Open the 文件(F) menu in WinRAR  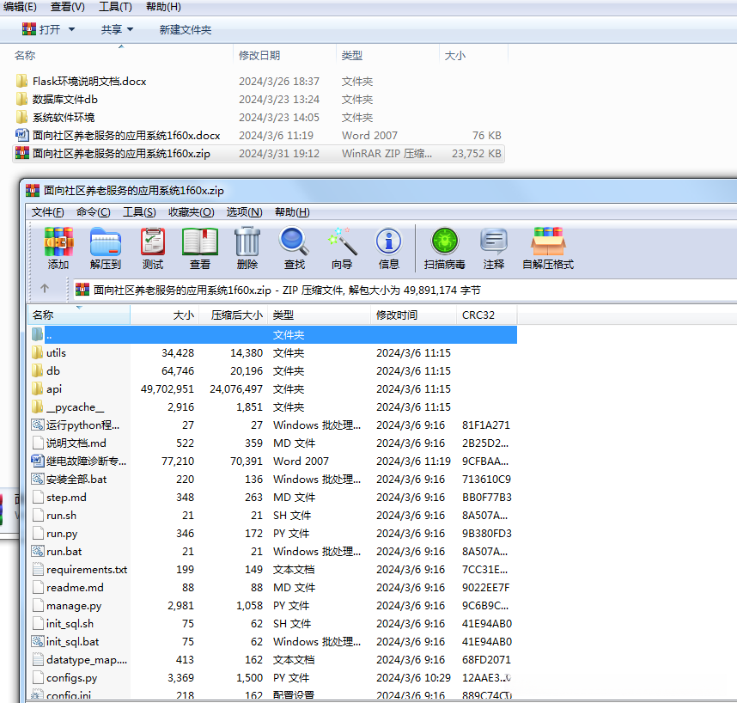pyautogui.click(x=47, y=212)
